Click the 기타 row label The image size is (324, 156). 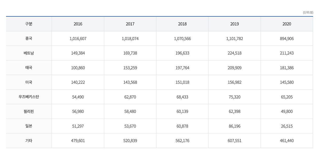tap(29, 141)
